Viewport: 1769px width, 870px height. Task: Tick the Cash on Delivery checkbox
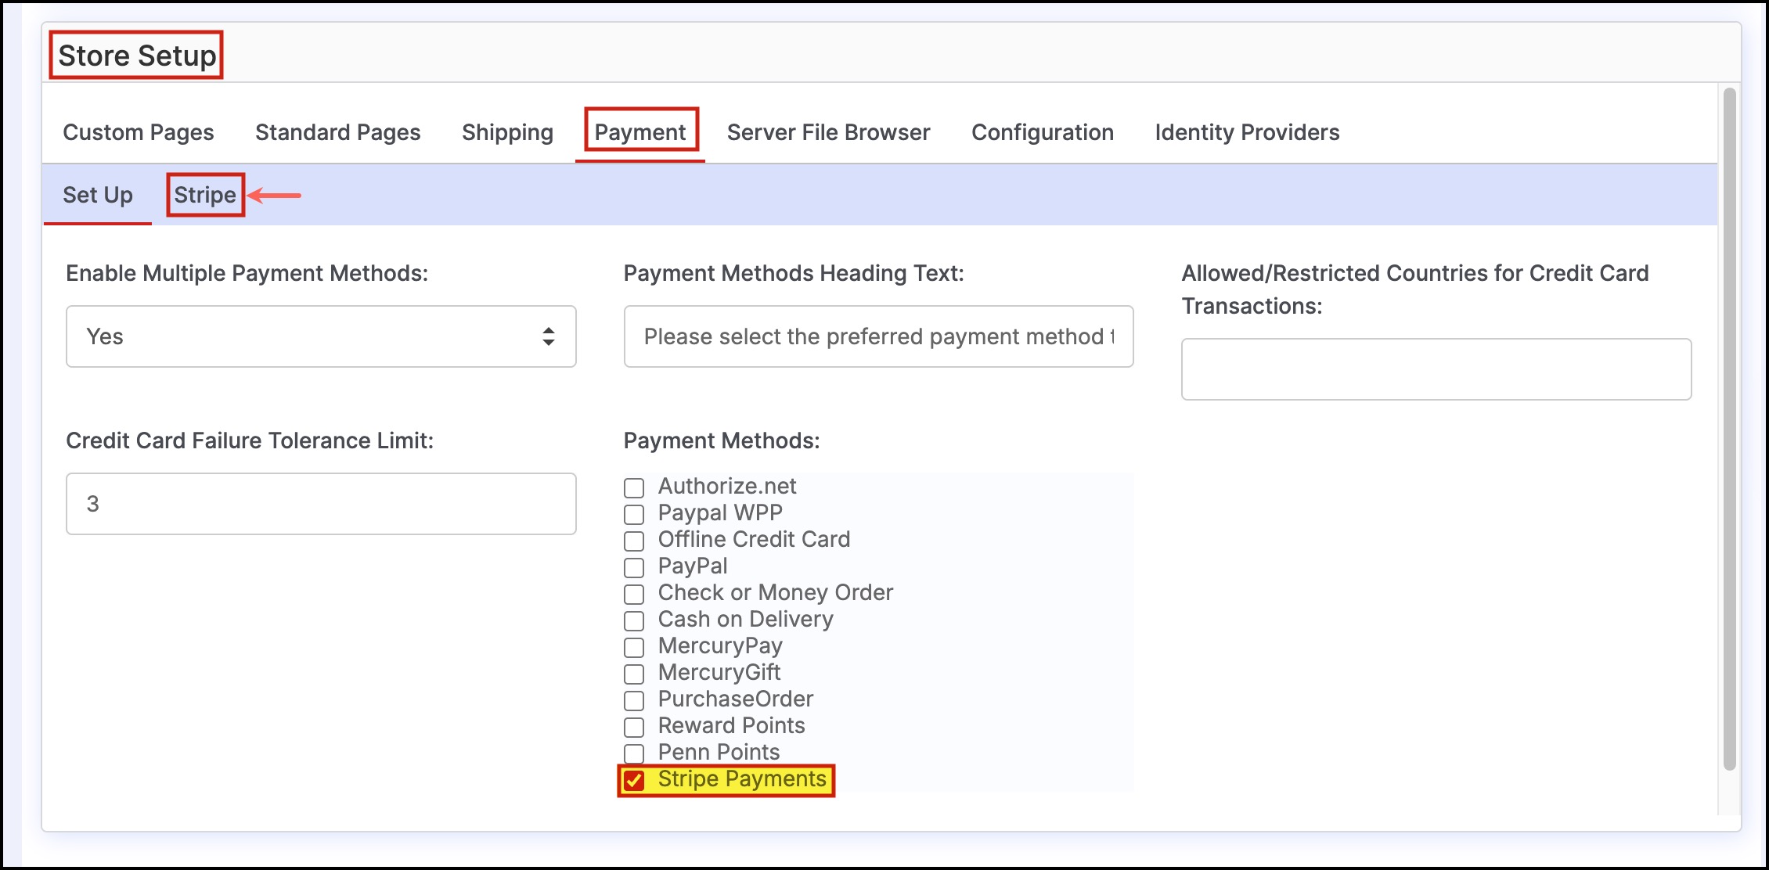point(634,621)
